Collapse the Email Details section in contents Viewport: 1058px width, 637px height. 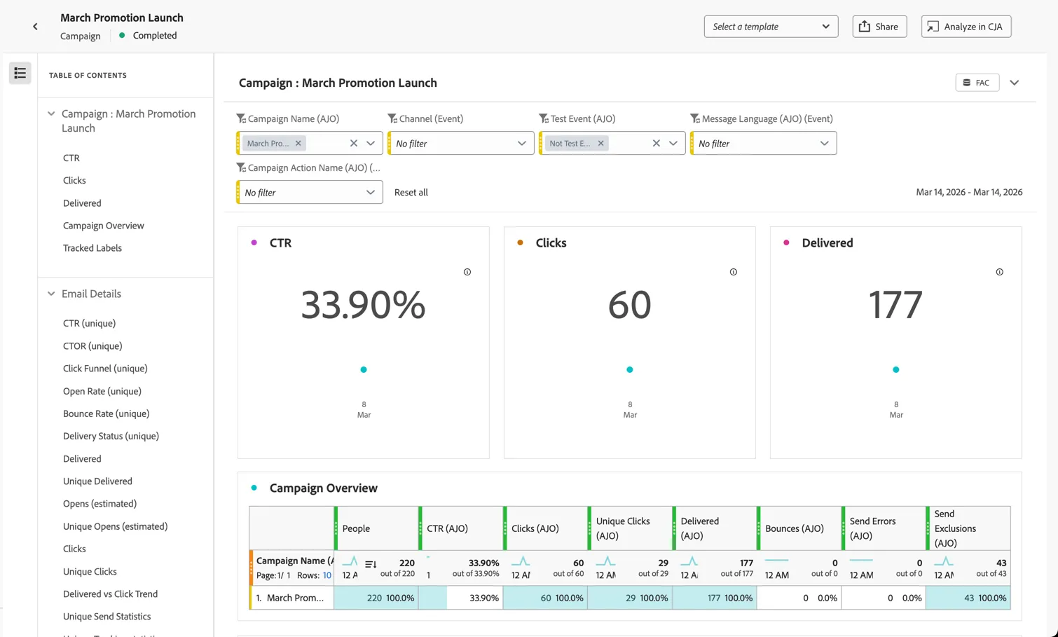tap(51, 294)
